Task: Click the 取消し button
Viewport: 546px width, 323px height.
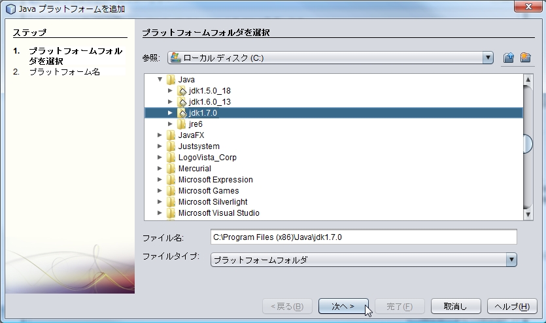Action: point(456,306)
